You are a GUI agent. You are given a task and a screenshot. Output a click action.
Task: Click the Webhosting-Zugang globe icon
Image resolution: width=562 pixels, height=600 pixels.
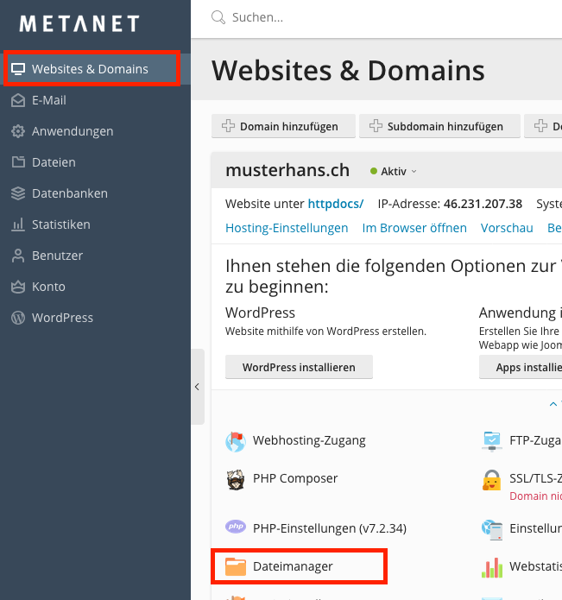(x=235, y=441)
